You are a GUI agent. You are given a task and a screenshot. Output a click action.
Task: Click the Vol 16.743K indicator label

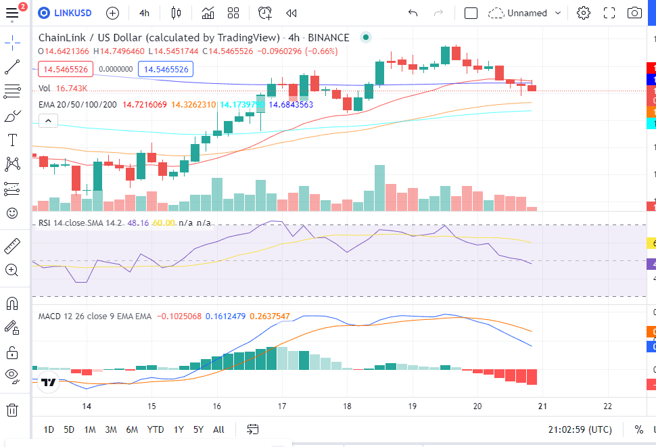(x=63, y=88)
